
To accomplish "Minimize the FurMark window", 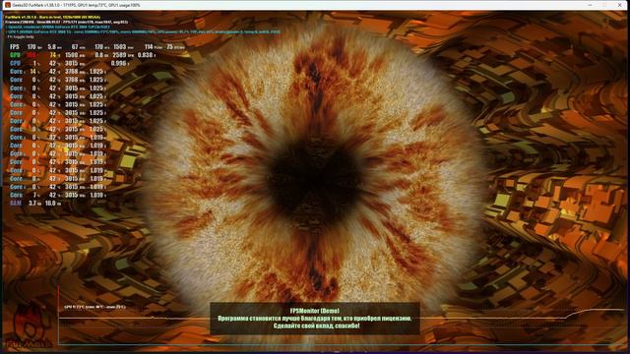I will coord(590,5).
